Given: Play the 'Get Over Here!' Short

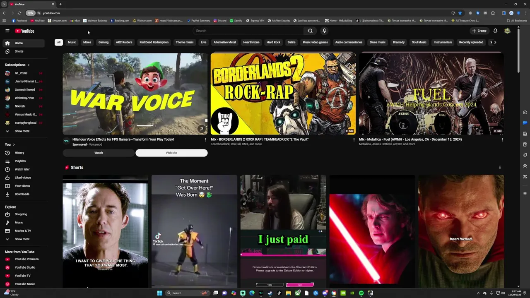Looking at the screenshot, I should point(194,231).
